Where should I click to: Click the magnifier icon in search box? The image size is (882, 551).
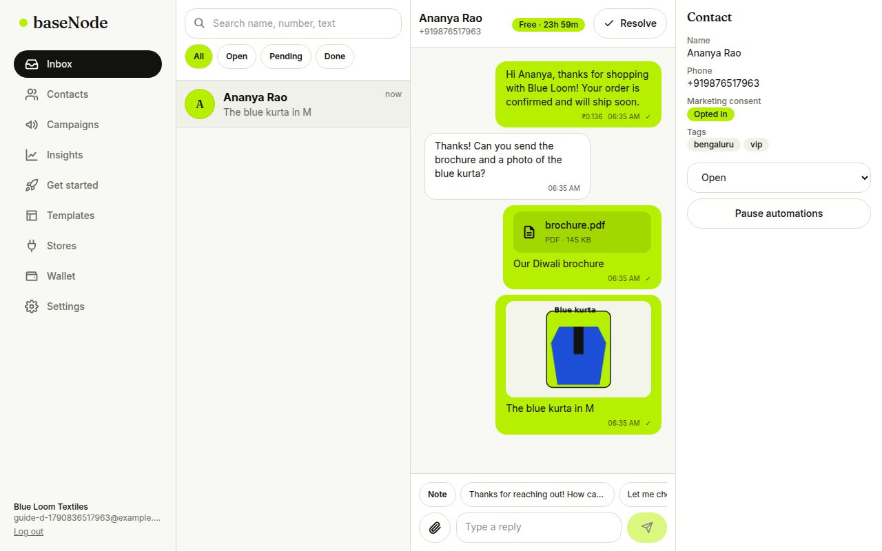[x=200, y=23]
